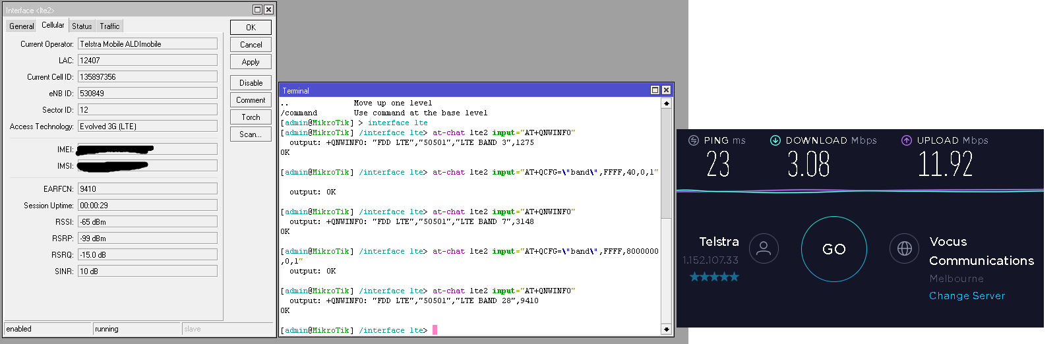The width and height of the screenshot is (1059, 344).
Task: Click the 'slave' status bar entry
Action: point(227,329)
